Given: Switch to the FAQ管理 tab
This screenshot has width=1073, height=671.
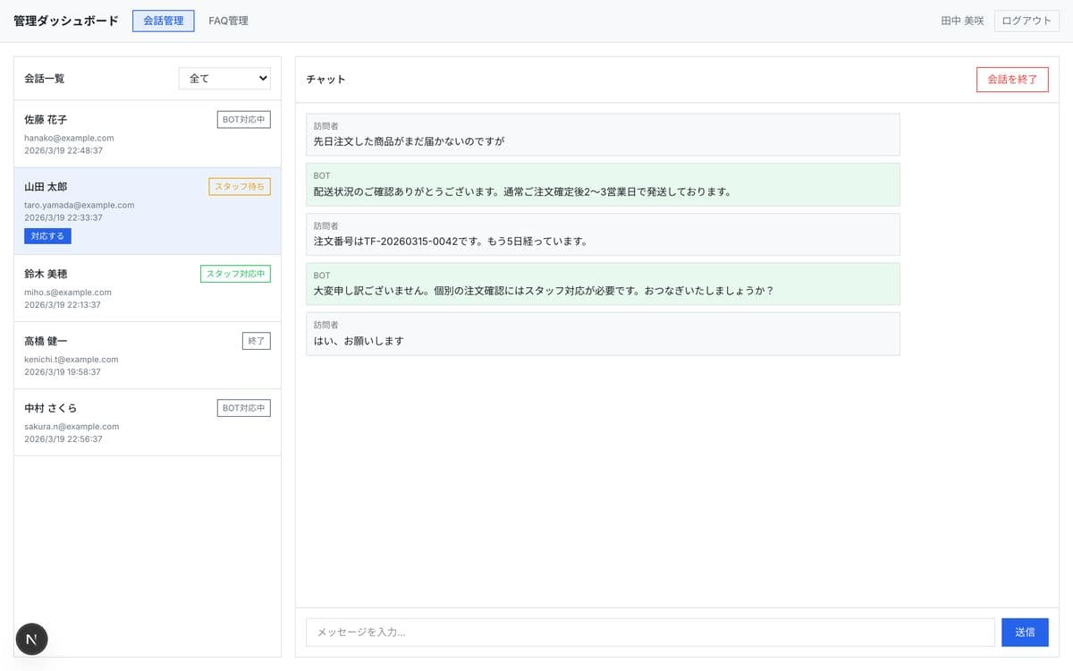Looking at the screenshot, I should click(x=229, y=20).
